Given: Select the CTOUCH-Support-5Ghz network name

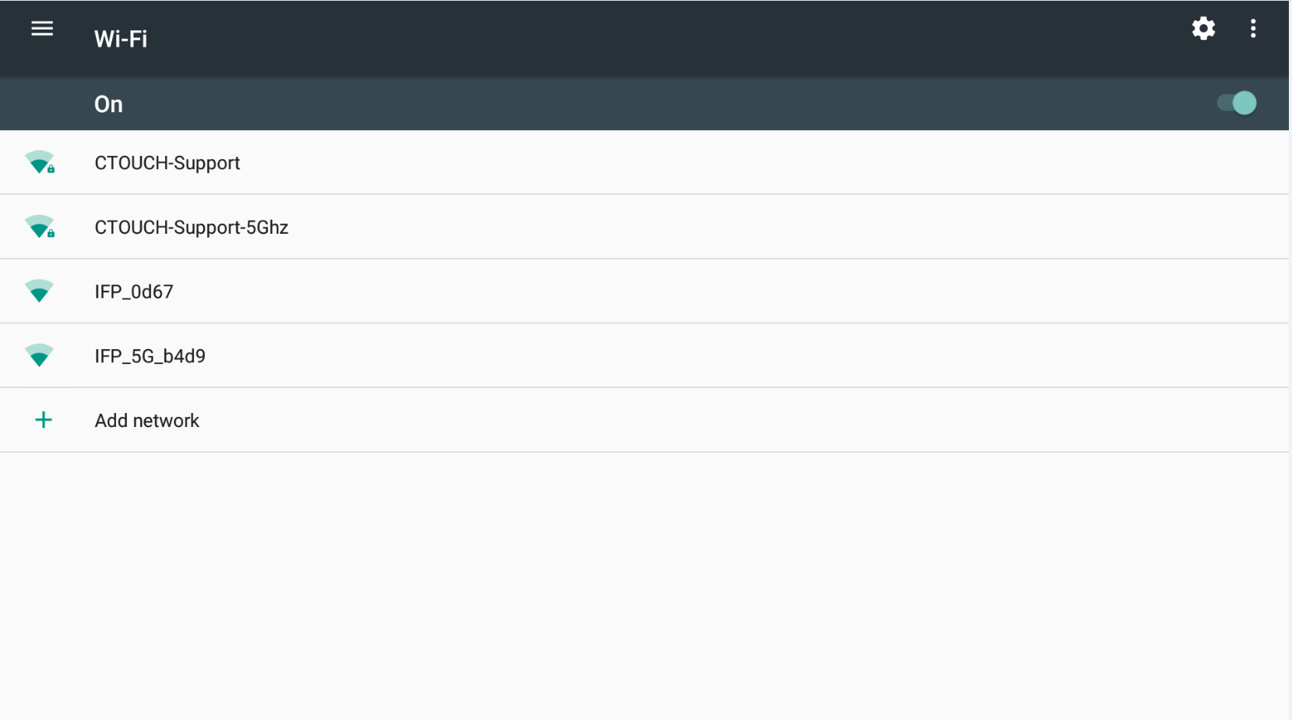Looking at the screenshot, I should click(191, 228).
